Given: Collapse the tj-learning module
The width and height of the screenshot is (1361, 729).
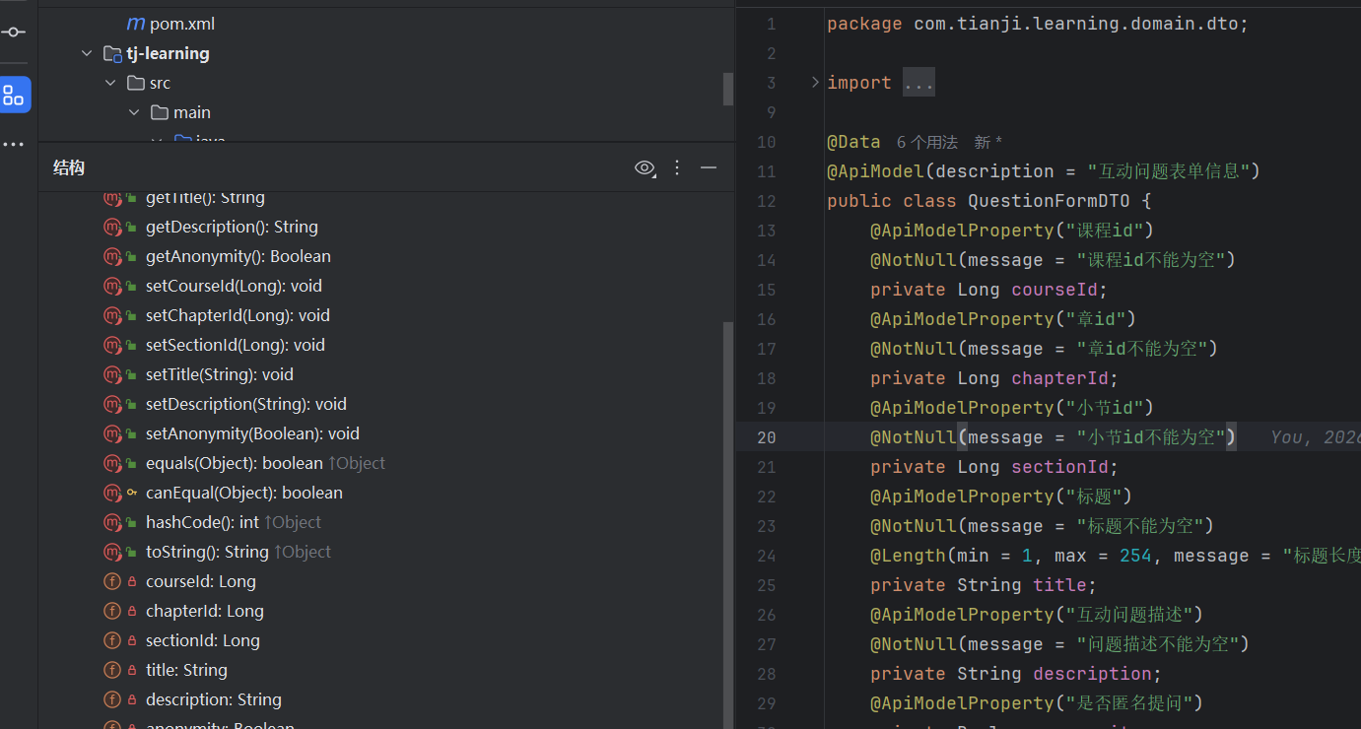Looking at the screenshot, I should pyautogui.click(x=88, y=53).
